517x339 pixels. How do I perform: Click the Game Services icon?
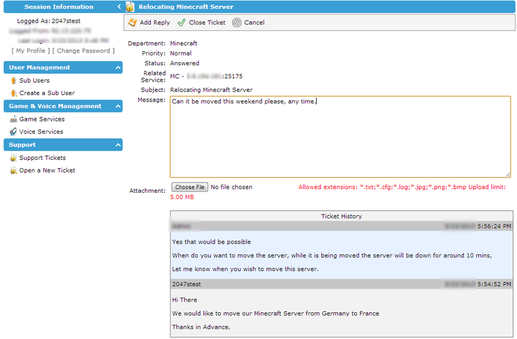tap(13, 119)
